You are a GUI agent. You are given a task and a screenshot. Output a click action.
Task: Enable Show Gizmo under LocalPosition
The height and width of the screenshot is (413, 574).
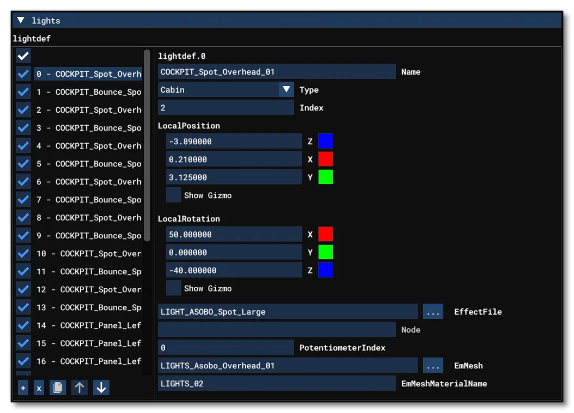tap(174, 195)
